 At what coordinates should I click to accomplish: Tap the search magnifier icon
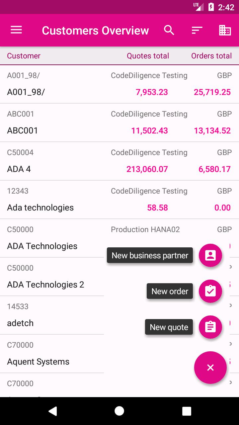[x=169, y=30]
